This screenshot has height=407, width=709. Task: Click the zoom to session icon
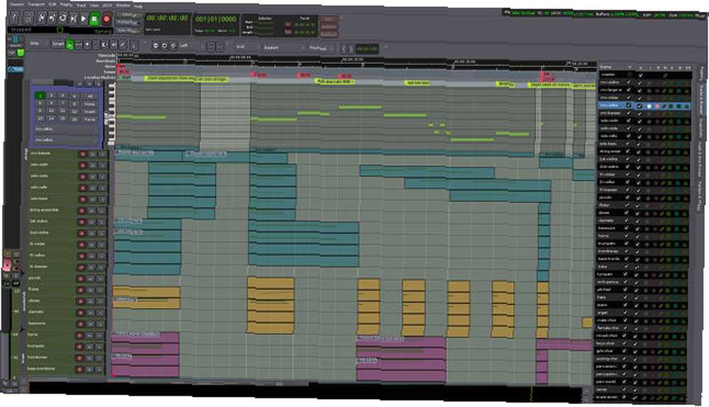pyautogui.click(x=174, y=45)
